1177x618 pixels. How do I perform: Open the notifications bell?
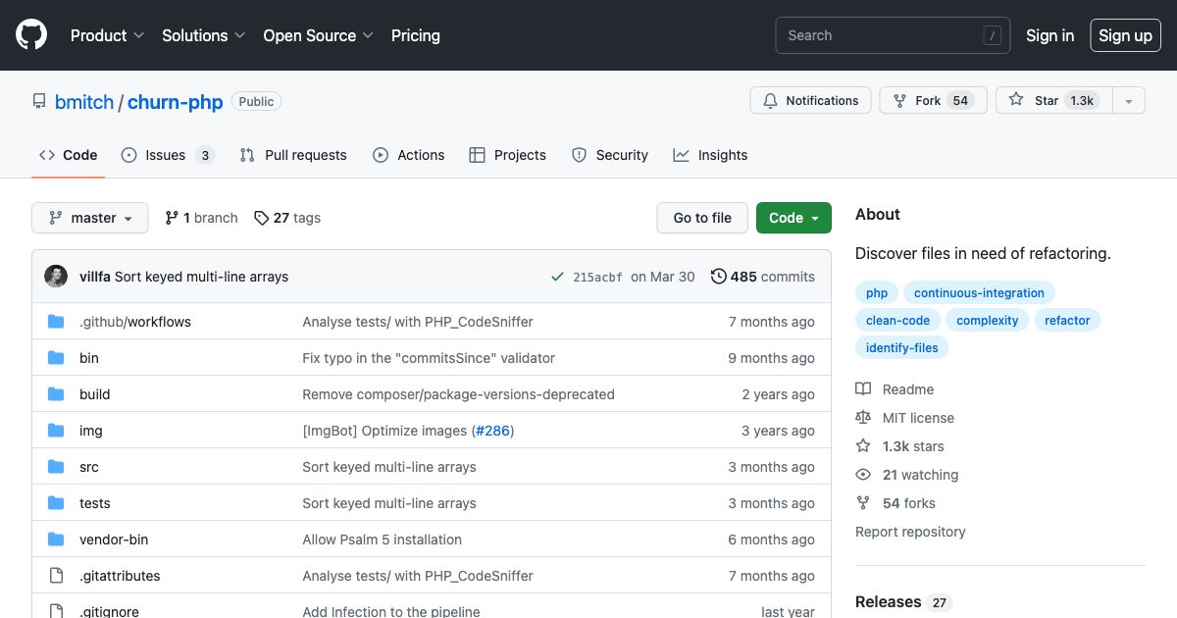click(769, 100)
